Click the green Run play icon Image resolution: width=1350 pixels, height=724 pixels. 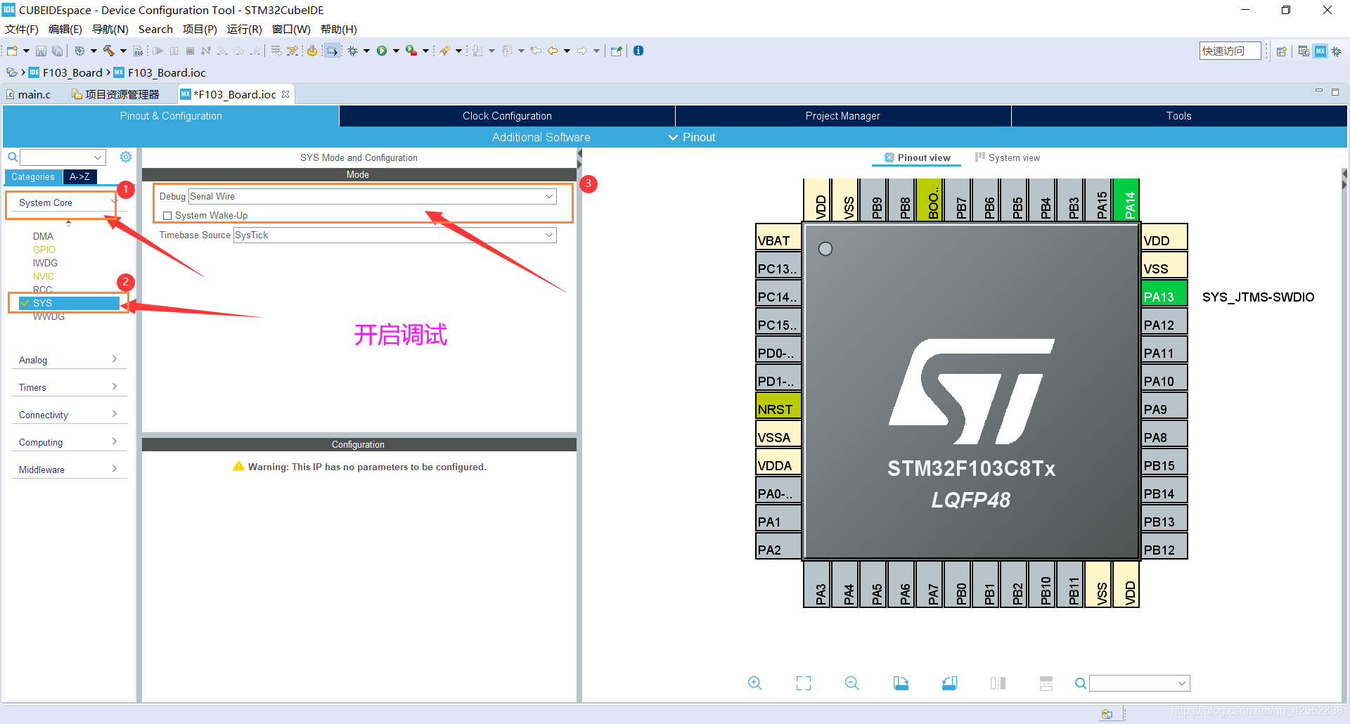[x=382, y=51]
